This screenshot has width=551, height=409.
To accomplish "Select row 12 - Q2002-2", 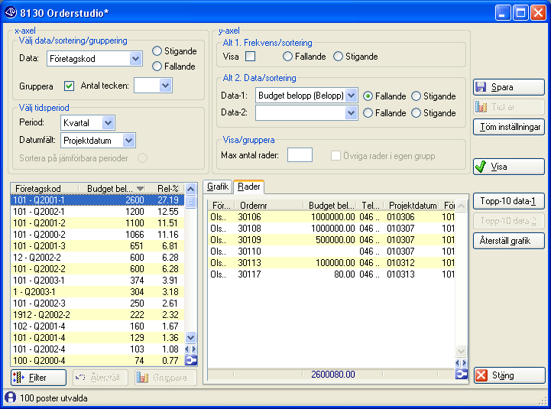I will coord(98,258).
